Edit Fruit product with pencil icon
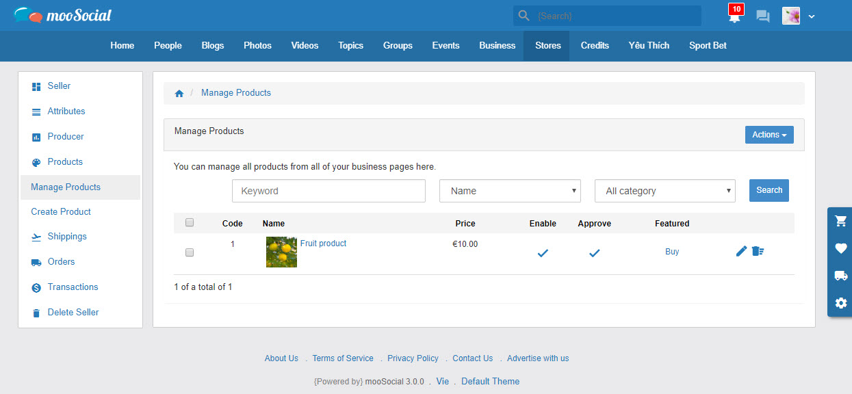 point(741,251)
